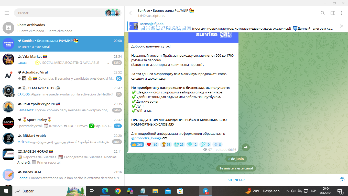Open the Windows notification center

(340, 191)
